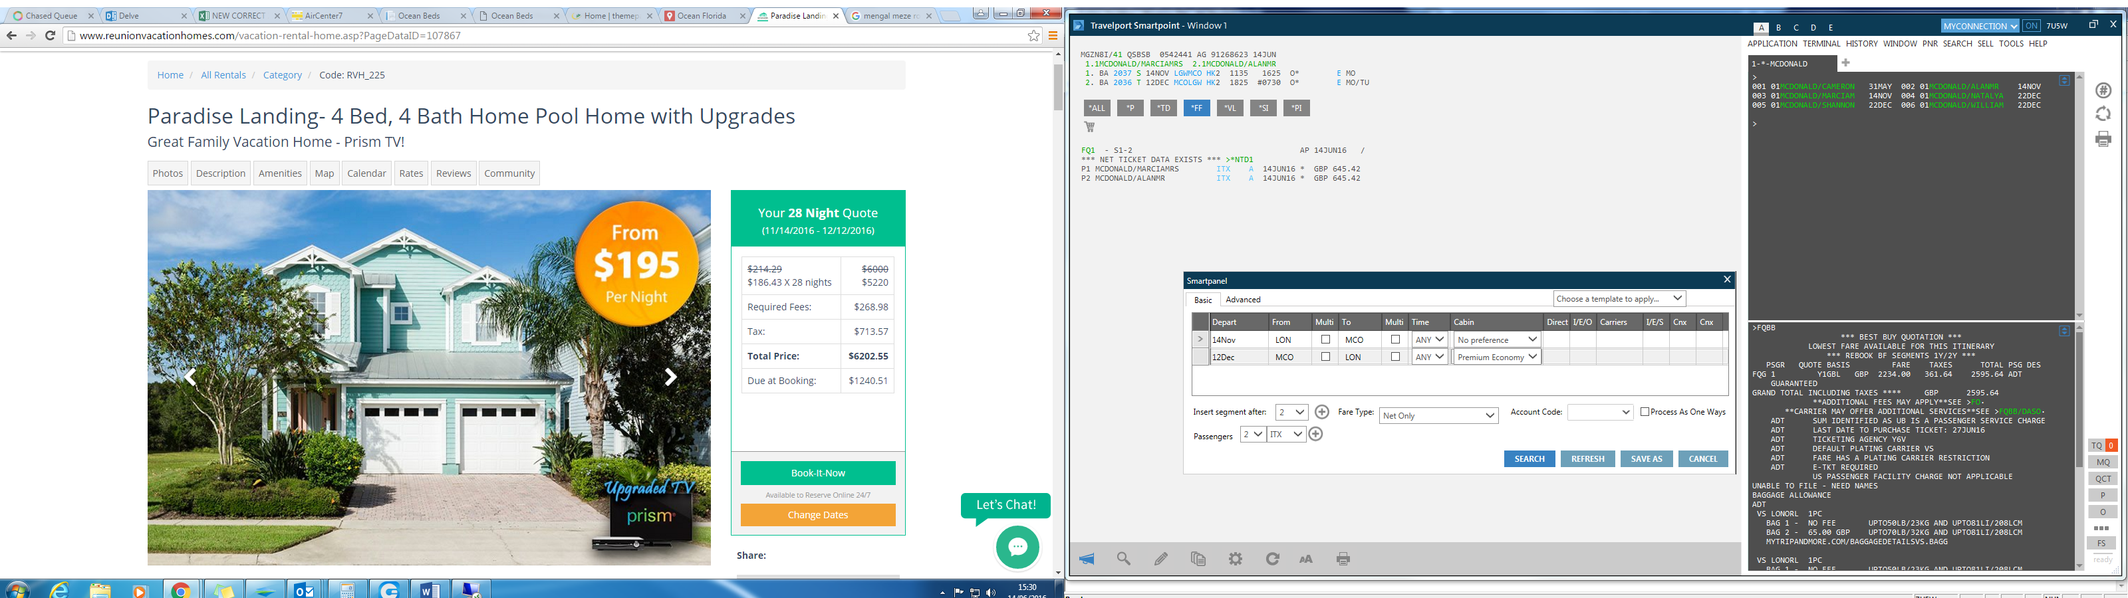Check first Multi box in the 12Dec row

(1326, 357)
